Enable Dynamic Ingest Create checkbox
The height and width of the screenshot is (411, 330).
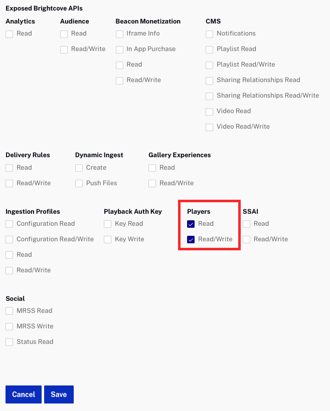(x=79, y=168)
